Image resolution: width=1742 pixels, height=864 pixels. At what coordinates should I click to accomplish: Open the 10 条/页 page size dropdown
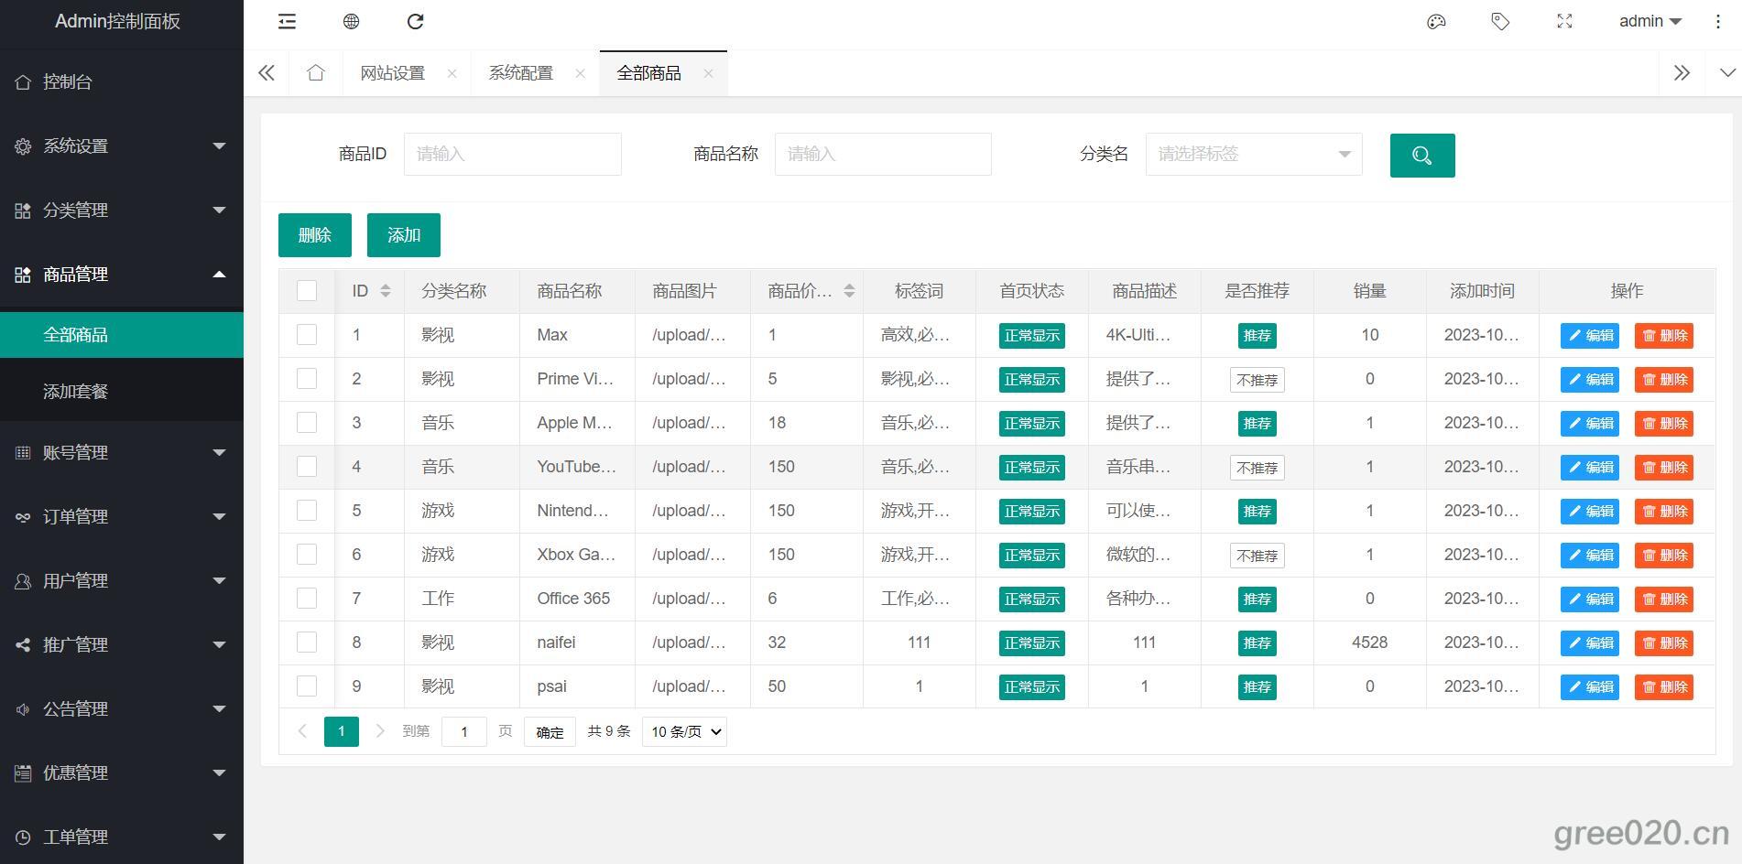[684, 731]
